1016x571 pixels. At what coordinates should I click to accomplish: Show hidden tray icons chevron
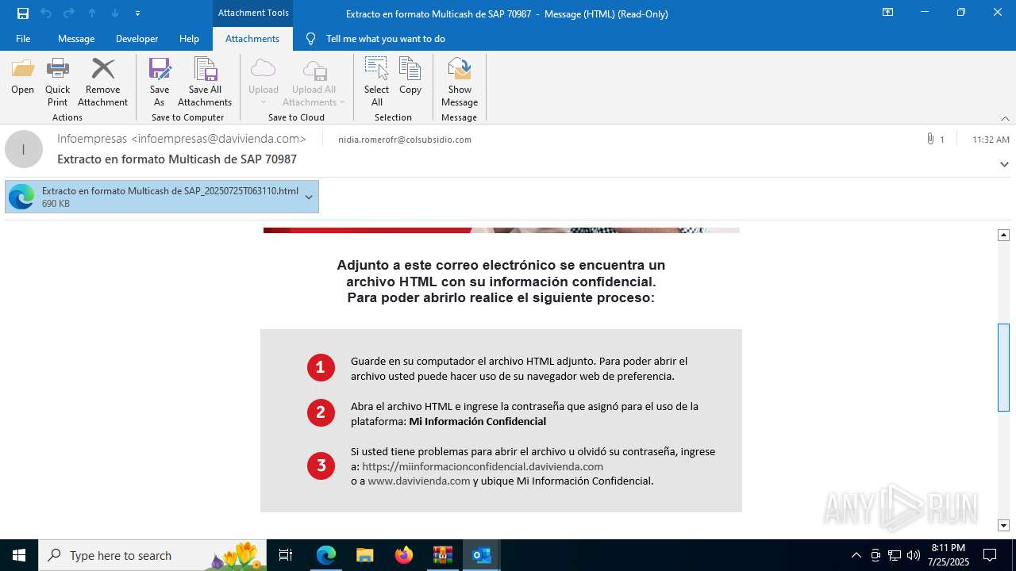click(856, 555)
